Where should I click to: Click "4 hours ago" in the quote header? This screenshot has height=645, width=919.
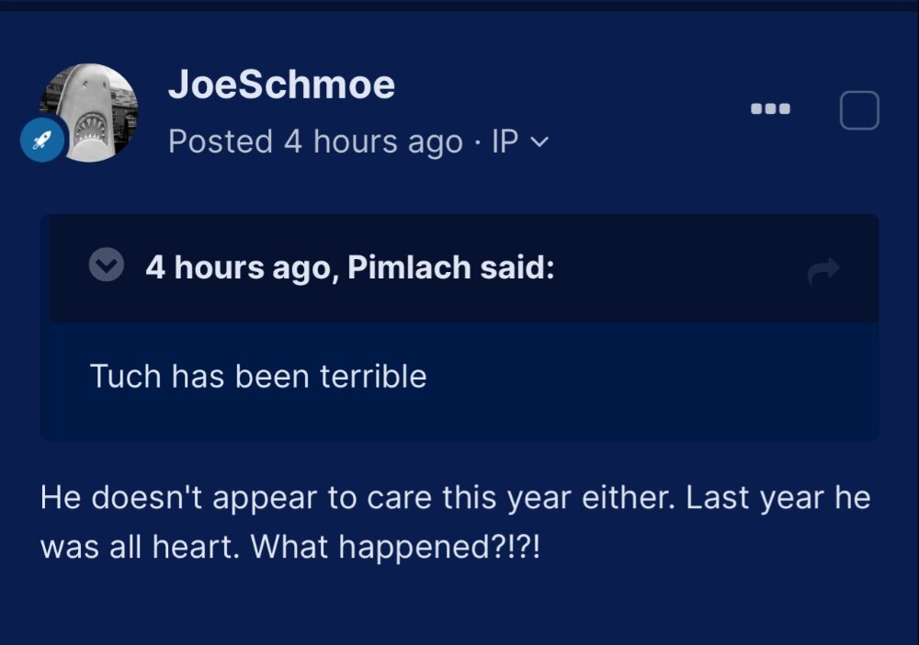(242, 268)
